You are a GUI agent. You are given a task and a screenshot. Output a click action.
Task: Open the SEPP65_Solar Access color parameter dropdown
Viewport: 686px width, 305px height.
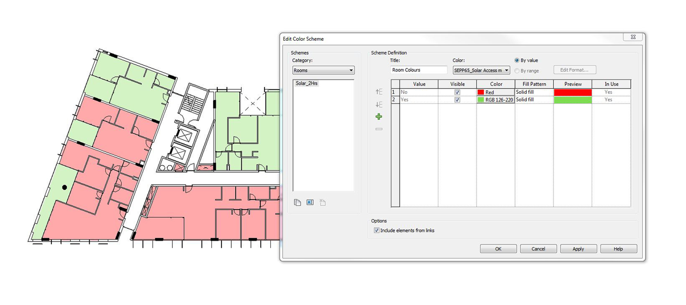(x=481, y=70)
